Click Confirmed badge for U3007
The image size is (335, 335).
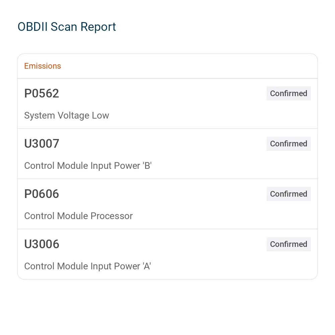click(x=288, y=144)
